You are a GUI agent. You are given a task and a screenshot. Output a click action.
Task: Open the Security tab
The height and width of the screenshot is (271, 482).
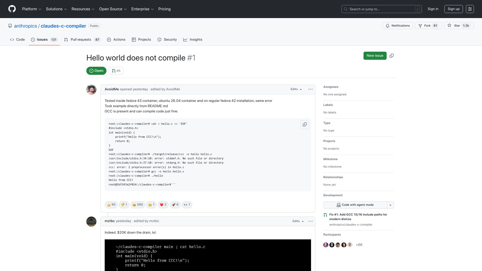point(167,40)
